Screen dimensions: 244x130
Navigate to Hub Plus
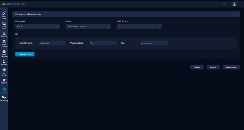click(4, 62)
